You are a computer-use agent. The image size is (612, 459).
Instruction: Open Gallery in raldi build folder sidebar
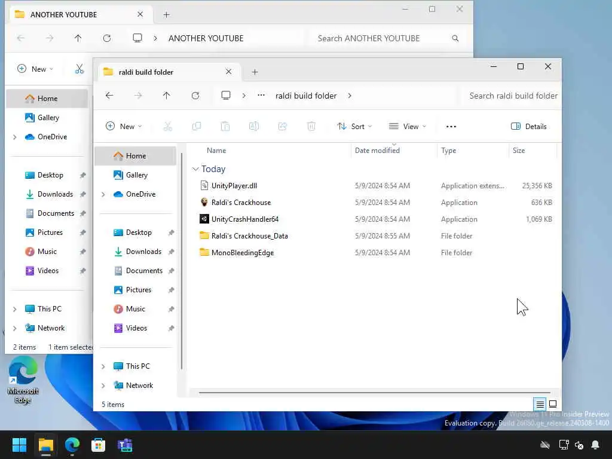136,175
